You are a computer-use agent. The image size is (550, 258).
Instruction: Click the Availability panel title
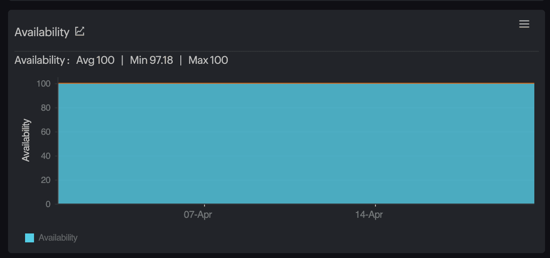coord(42,32)
